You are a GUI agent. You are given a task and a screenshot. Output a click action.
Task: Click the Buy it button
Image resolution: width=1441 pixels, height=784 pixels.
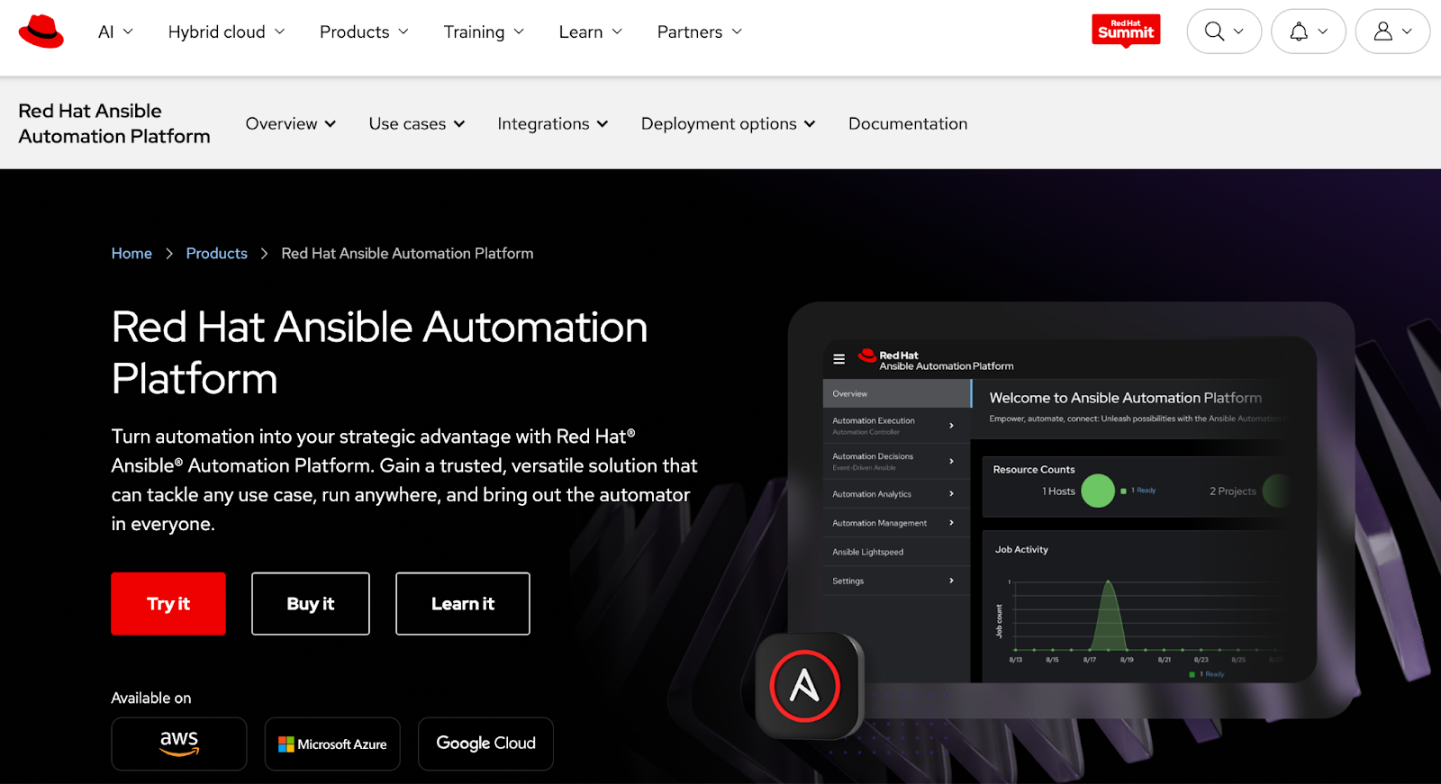pos(311,604)
